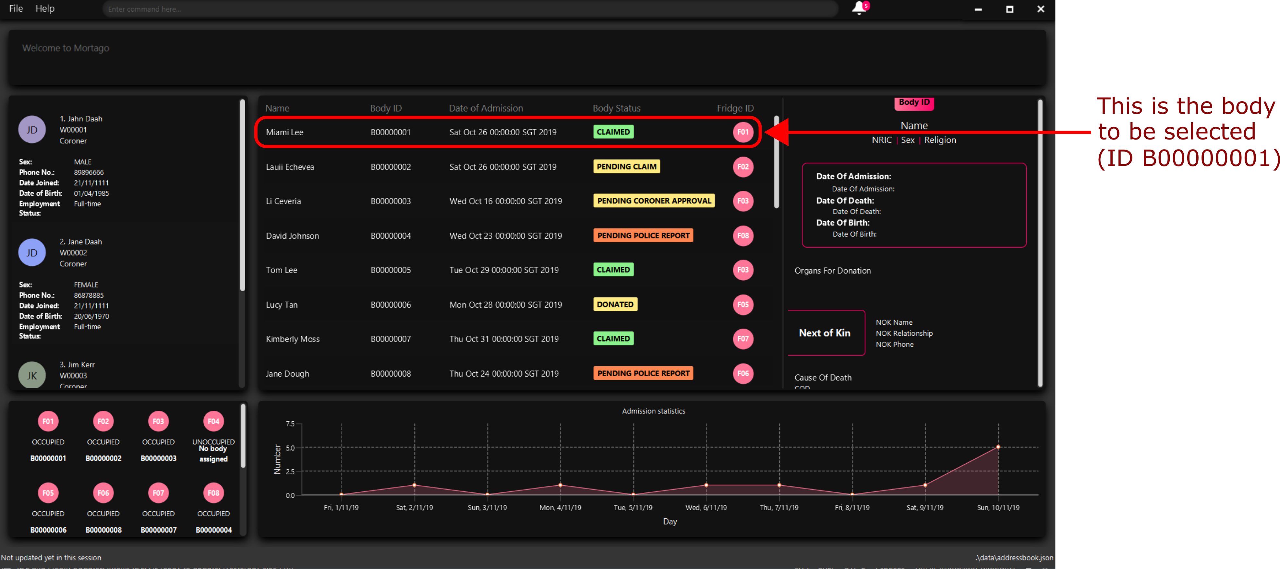Click worker entry '1. Jahn Daah'
This screenshot has height=569, width=1280.
[x=80, y=119]
